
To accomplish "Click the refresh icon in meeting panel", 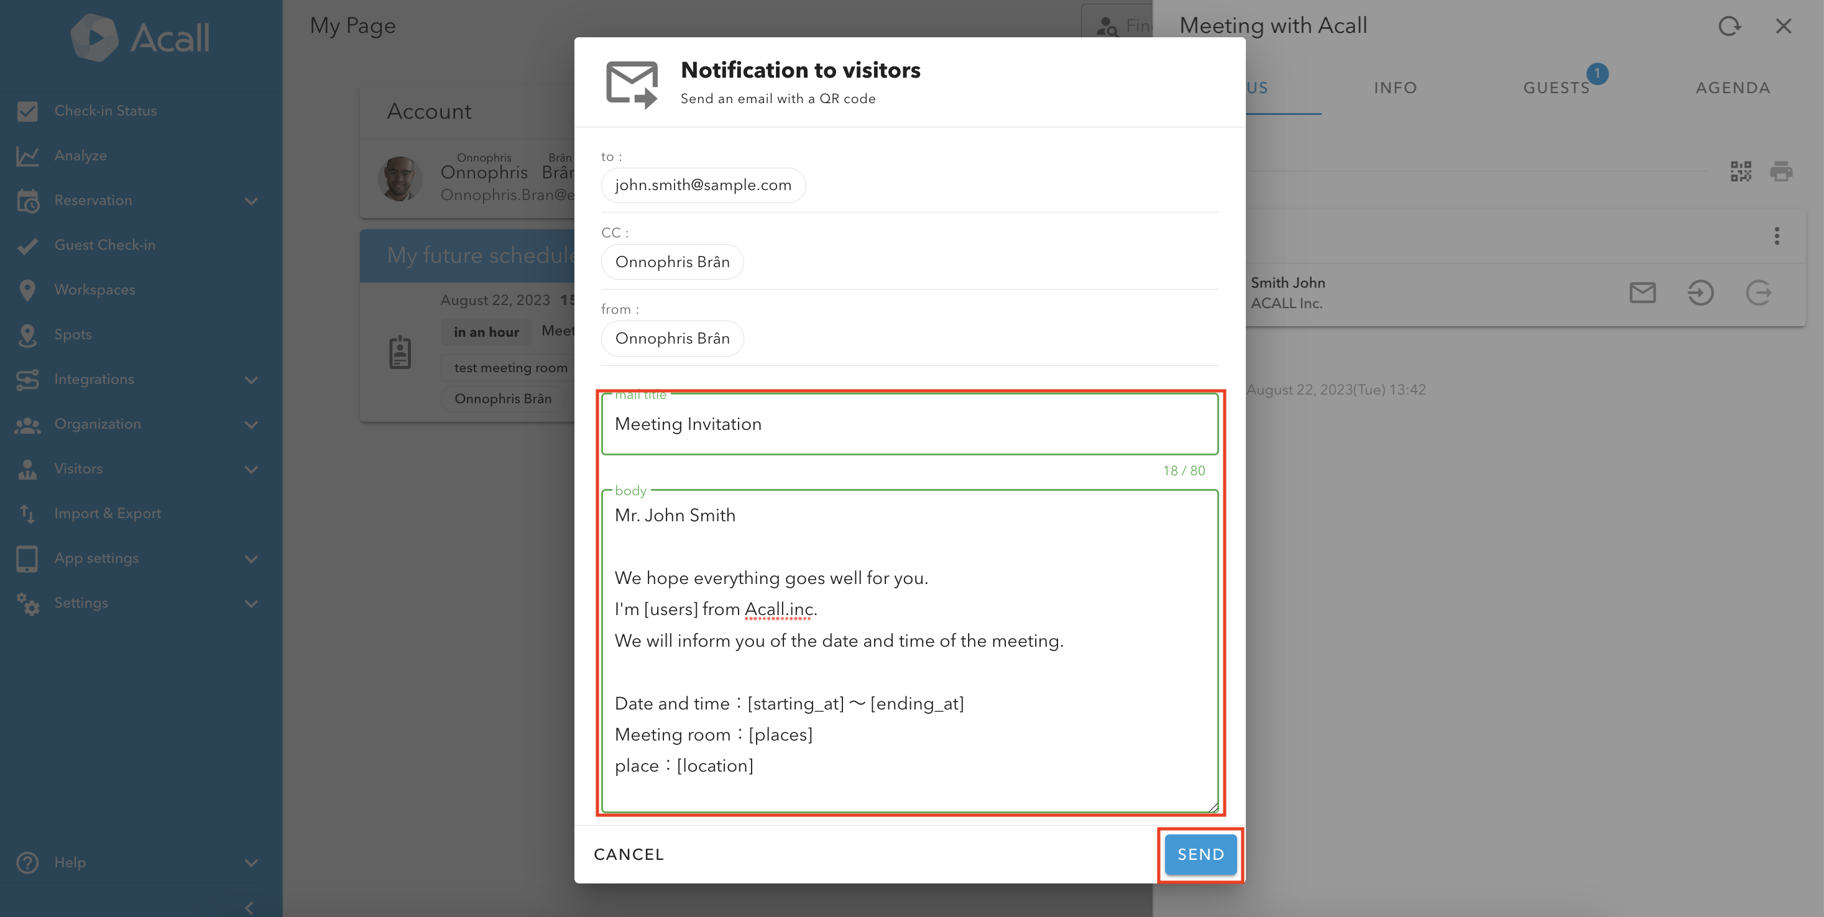I will [x=1729, y=26].
